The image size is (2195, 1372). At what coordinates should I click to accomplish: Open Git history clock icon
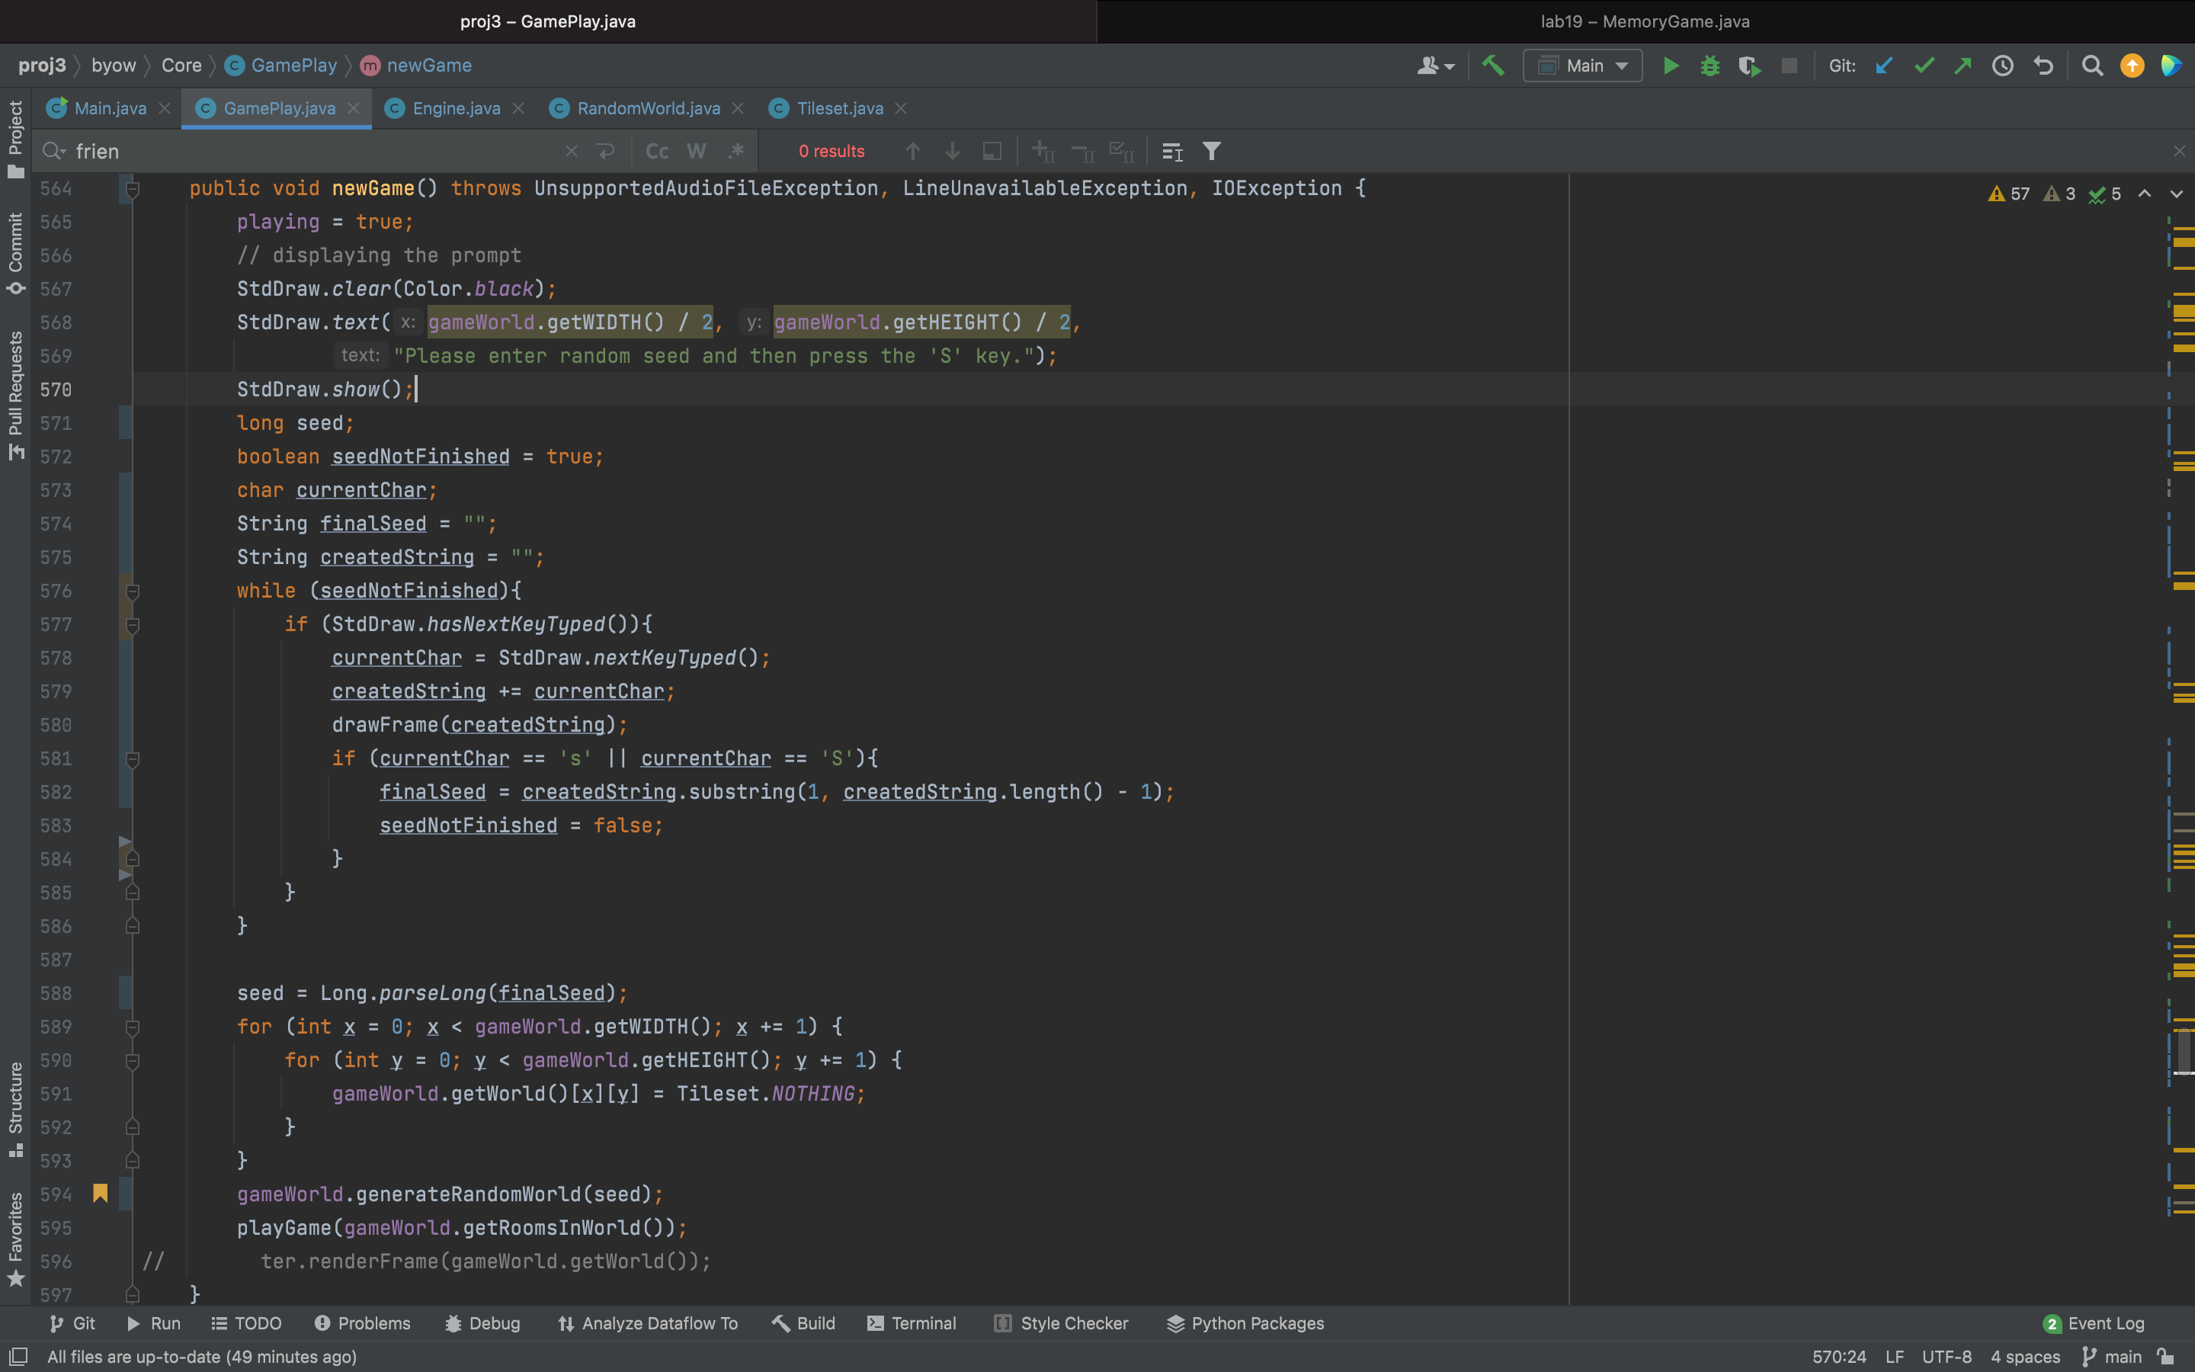coord(2003,66)
